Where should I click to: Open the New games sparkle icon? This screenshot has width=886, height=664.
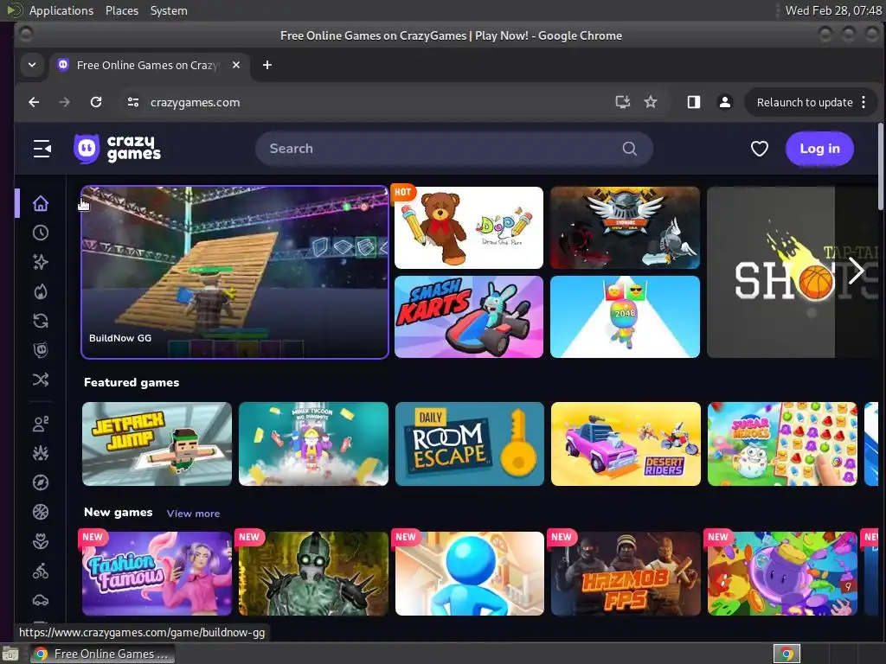[40, 262]
